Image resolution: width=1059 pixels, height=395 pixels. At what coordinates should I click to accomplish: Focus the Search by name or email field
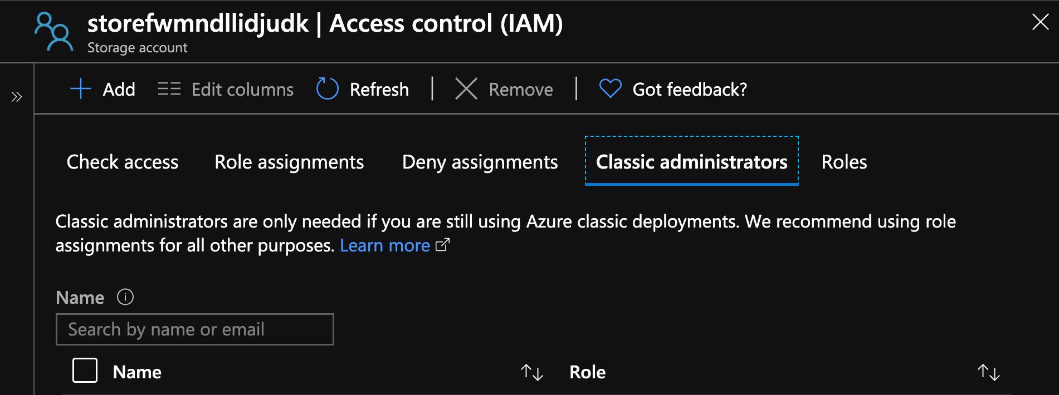point(195,329)
